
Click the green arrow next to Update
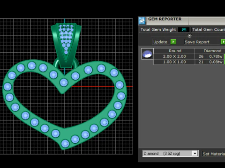[x=173, y=42]
